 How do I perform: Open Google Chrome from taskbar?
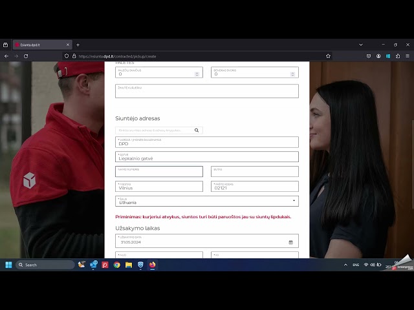coord(116,265)
